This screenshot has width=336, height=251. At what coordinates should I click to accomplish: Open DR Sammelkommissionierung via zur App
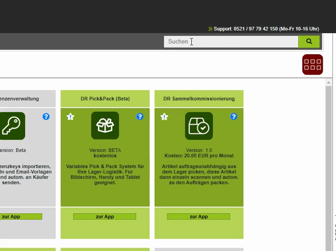click(x=198, y=217)
